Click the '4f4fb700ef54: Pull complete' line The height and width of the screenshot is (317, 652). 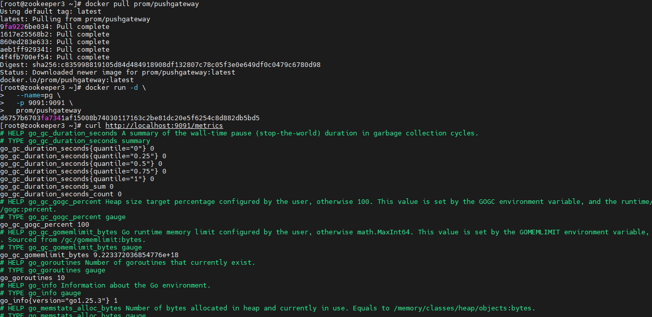tap(54, 57)
